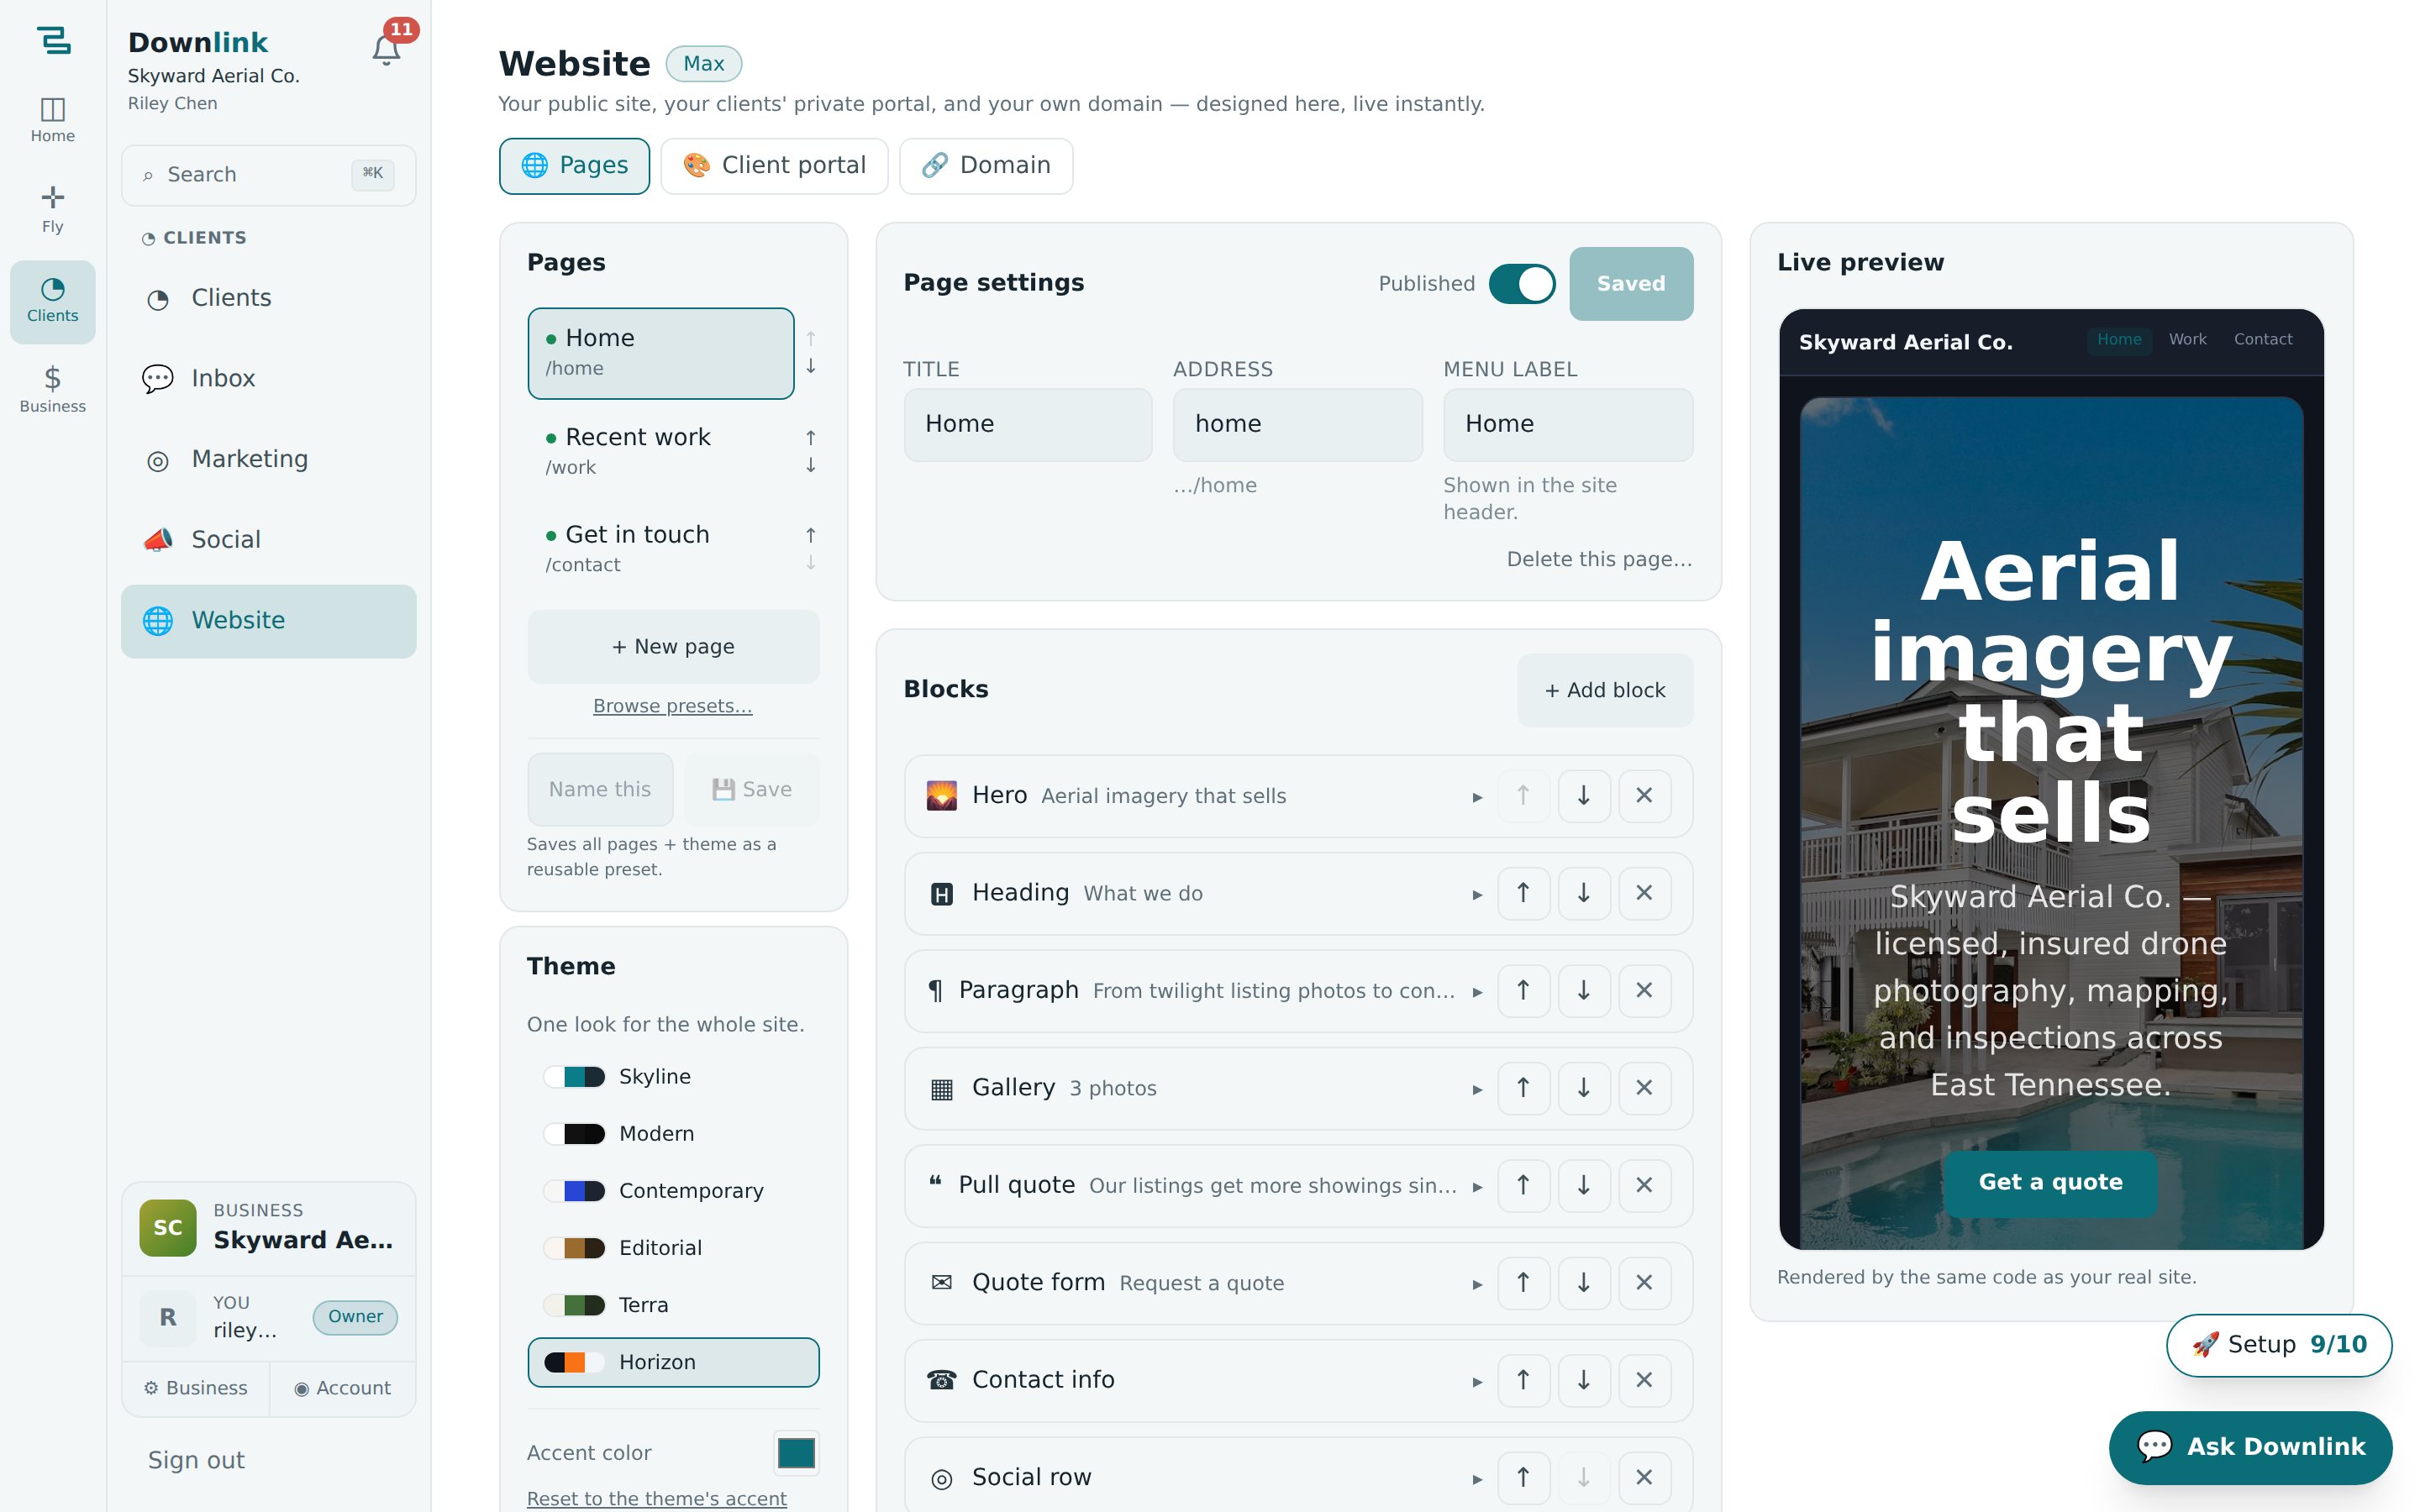The height and width of the screenshot is (1512, 2420).
Task: Reset to the theme's accent
Action: pos(656,1498)
